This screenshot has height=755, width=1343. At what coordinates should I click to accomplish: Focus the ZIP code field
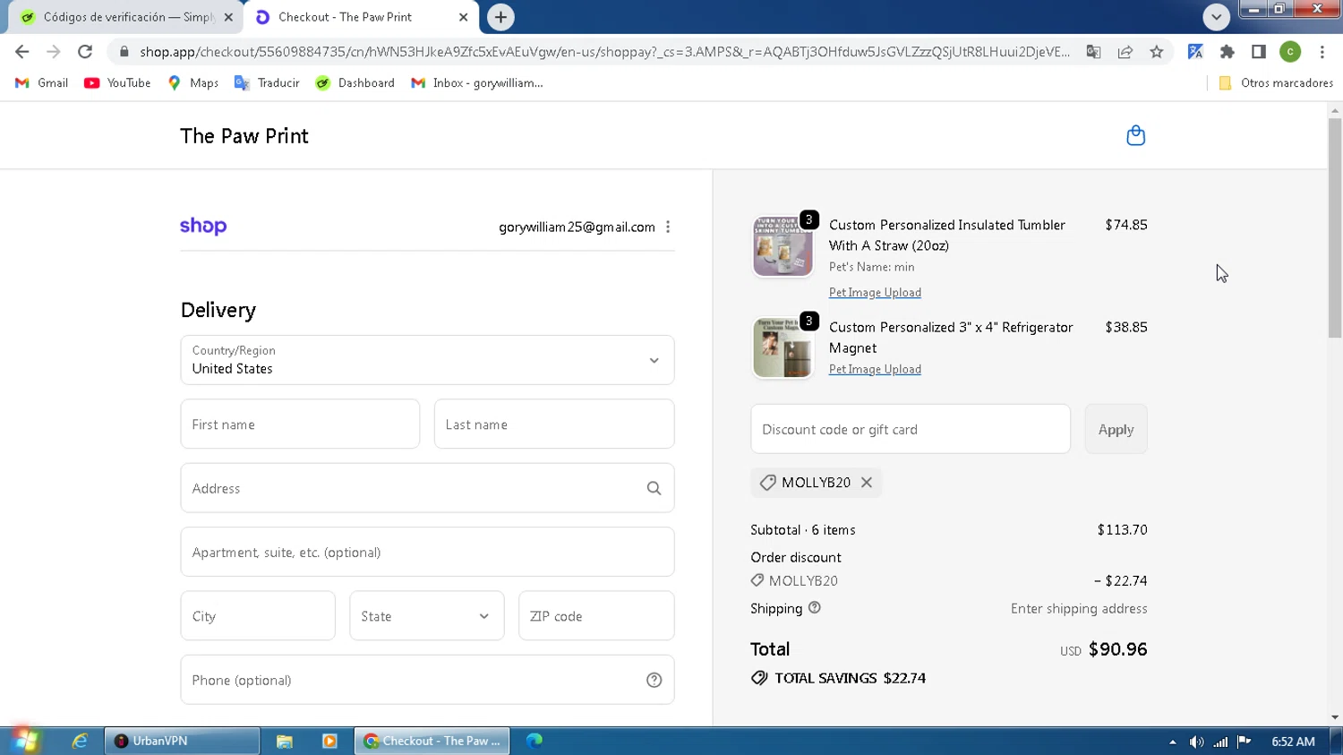tap(596, 616)
